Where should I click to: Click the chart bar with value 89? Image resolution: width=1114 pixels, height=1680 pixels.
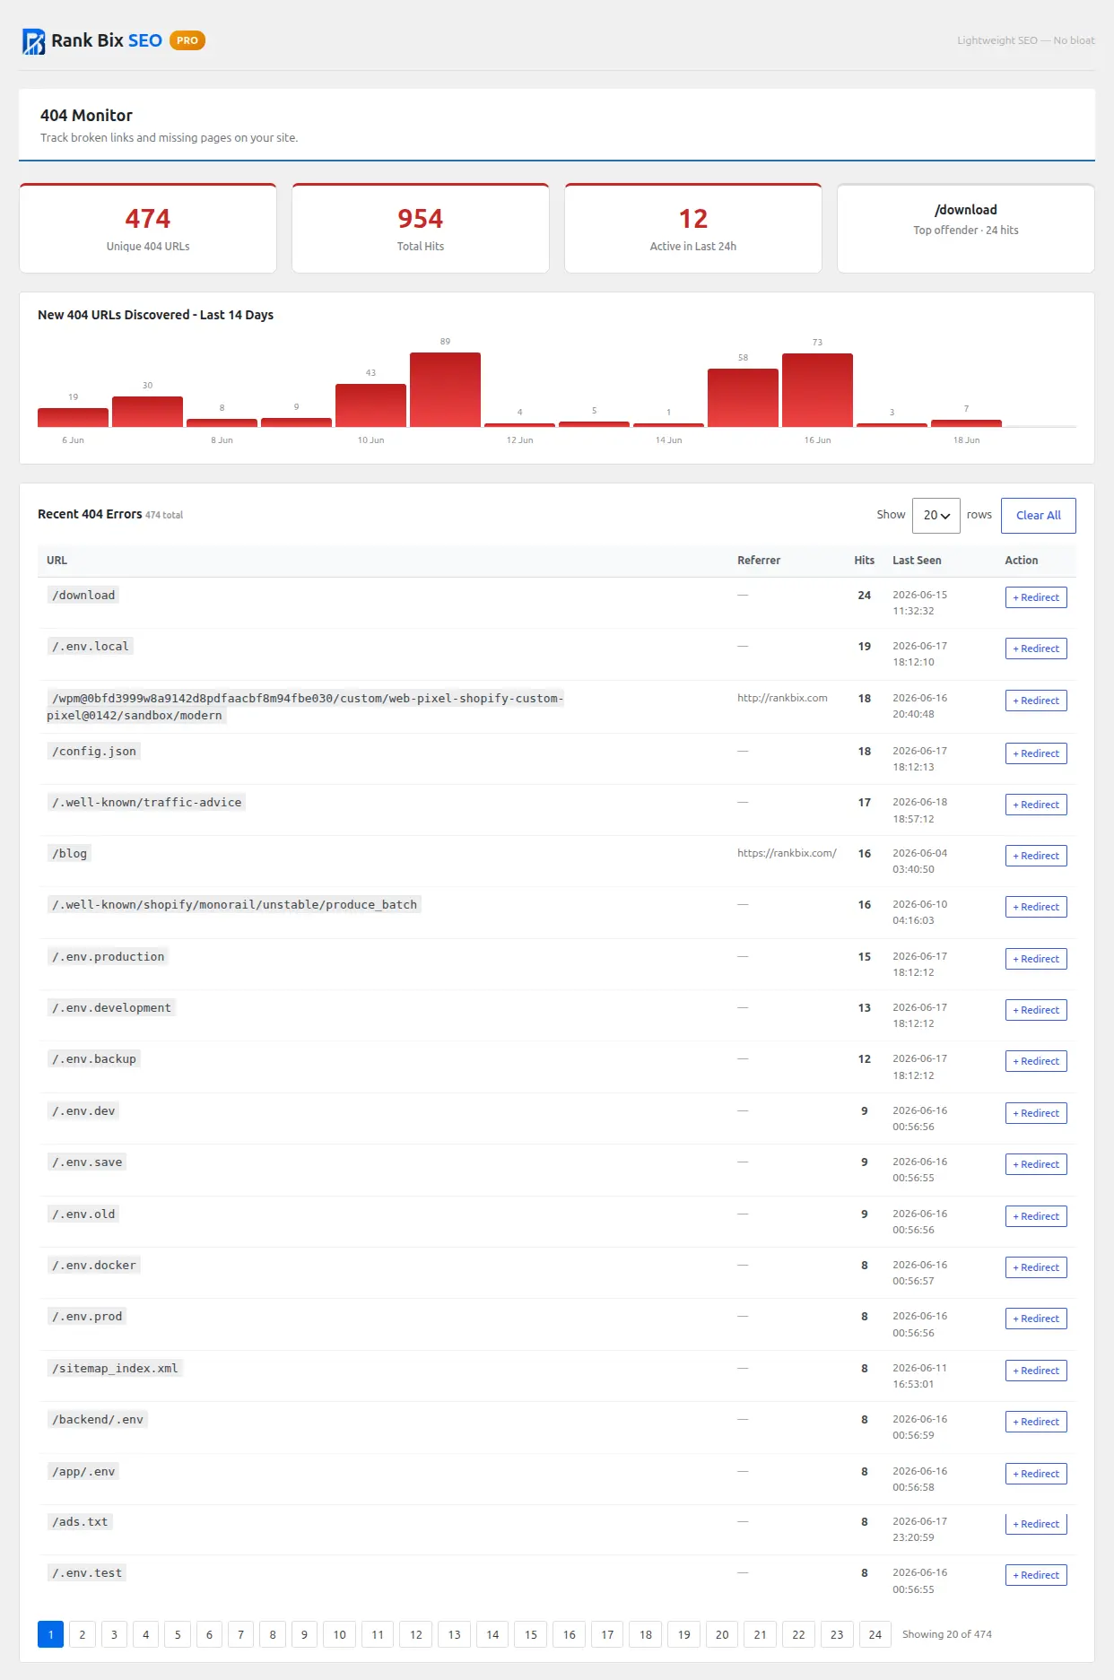[445, 389]
